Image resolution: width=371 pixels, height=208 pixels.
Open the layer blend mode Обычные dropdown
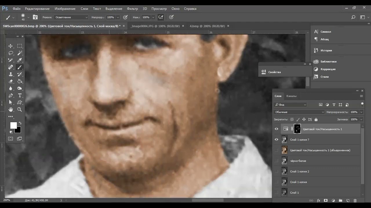pos(299,112)
